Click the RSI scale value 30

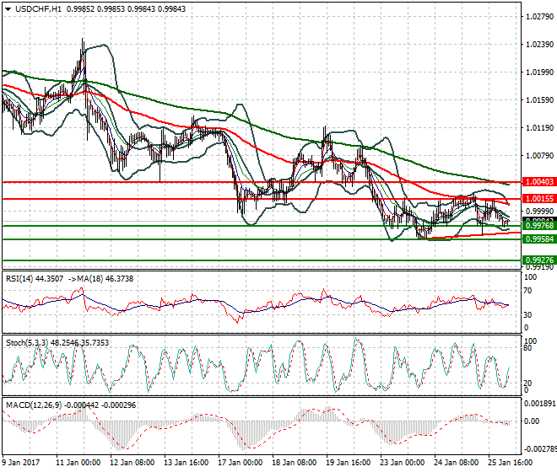click(528, 314)
